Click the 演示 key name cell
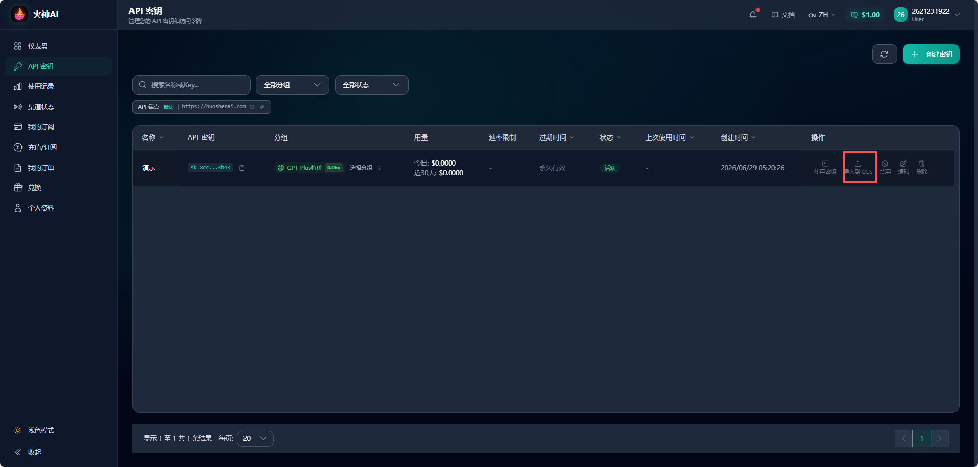This screenshot has width=978, height=467. (149, 168)
